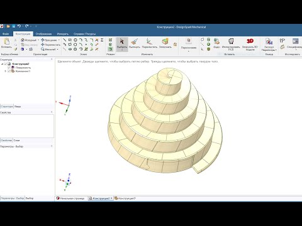The height and width of the screenshot is (226, 302).
Task: Insert a cylinder using the green cylinder icon
Action: click(x=208, y=40)
